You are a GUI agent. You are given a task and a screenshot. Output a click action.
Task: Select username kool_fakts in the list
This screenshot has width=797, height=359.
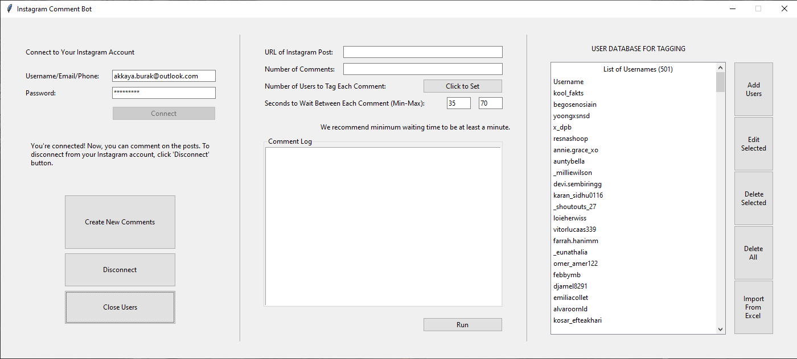tap(568, 93)
